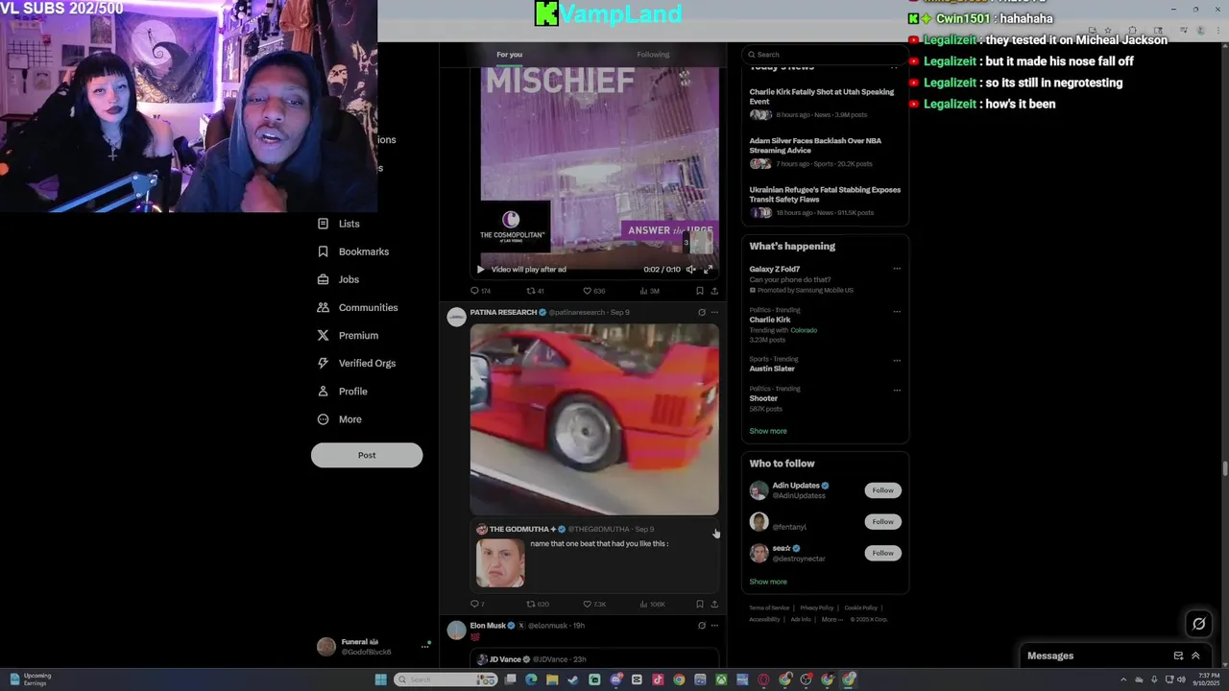Show hidden system tray icons
The height and width of the screenshot is (691, 1229).
click(1123, 679)
